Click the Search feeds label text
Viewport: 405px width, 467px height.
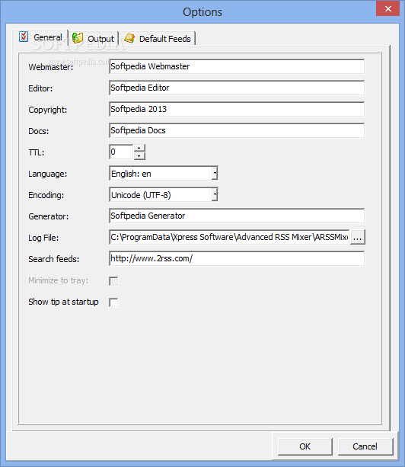point(54,260)
